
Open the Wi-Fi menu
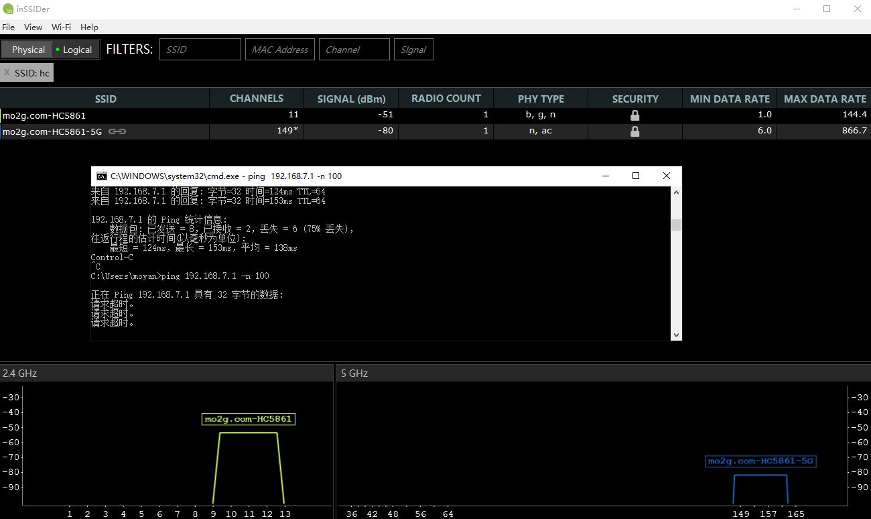(61, 27)
